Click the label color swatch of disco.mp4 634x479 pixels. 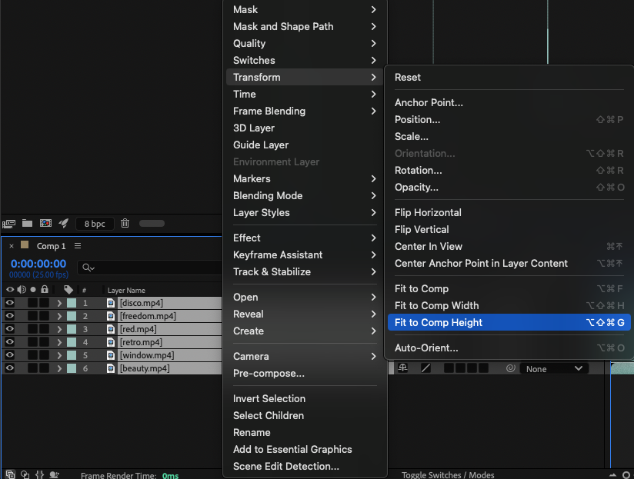coord(72,303)
